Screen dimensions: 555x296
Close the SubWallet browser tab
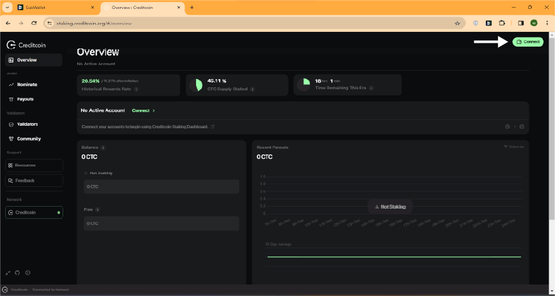(93, 8)
